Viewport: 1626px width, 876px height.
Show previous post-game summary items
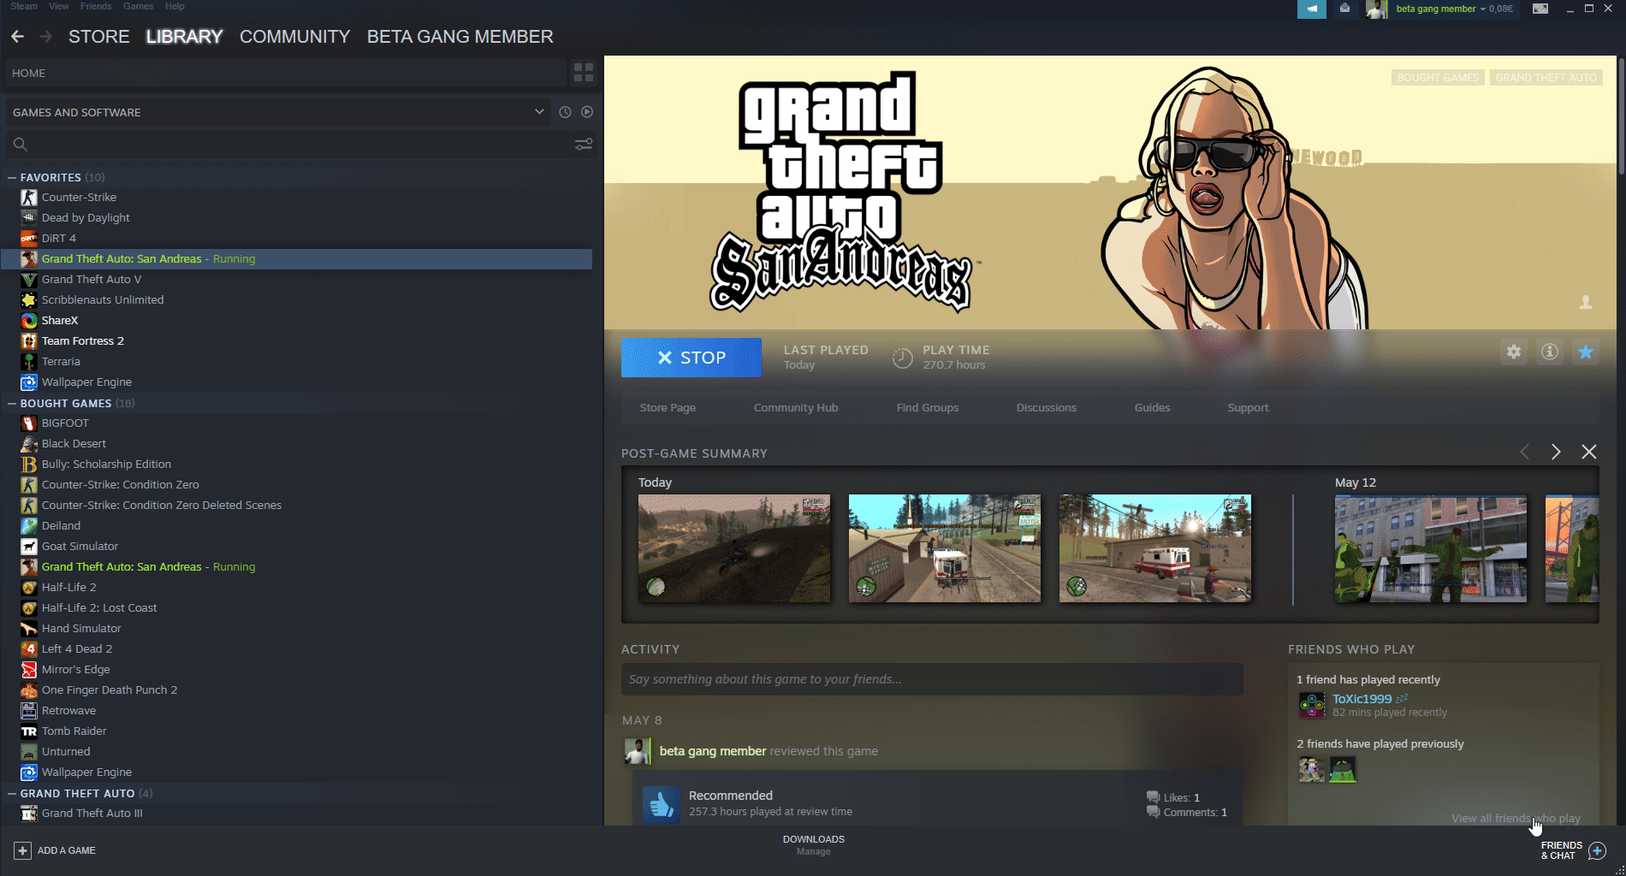(x=1524, y=452)
